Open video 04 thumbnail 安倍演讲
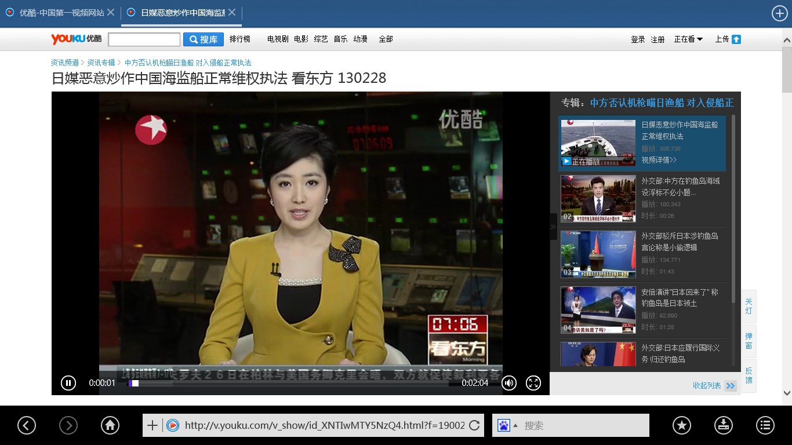This screenshot has width=792, height=445. coord(598,310)
